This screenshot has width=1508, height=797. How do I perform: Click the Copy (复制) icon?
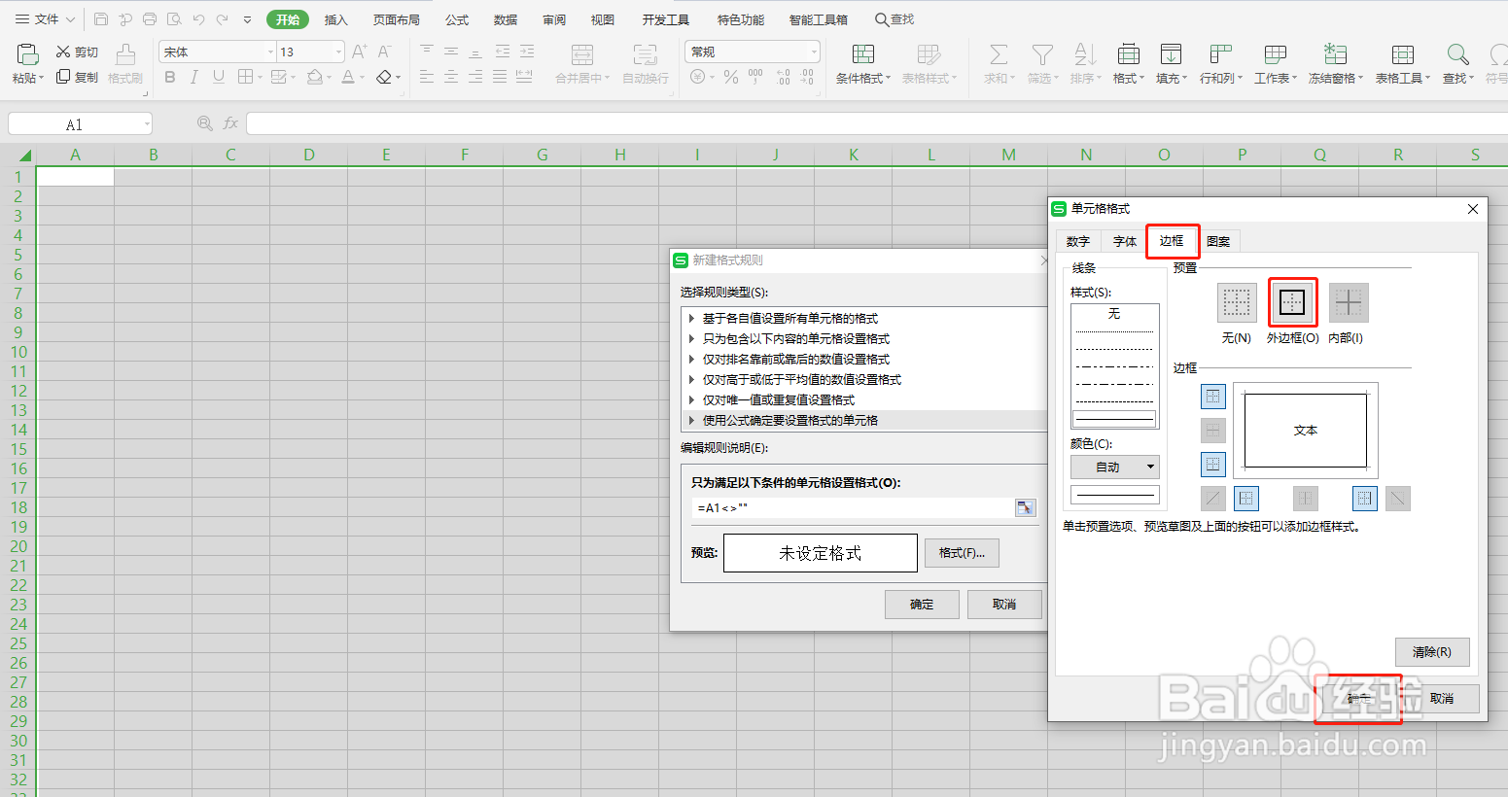[63, 77]
